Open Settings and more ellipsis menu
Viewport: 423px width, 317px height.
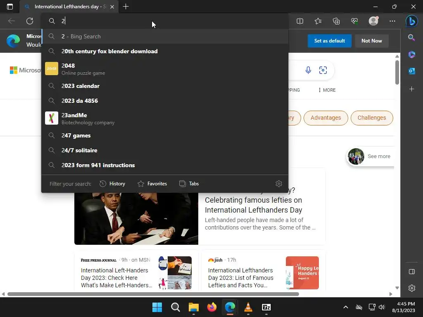tap(392, 21)
